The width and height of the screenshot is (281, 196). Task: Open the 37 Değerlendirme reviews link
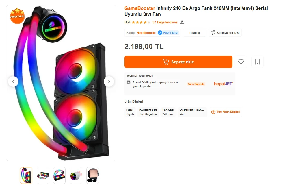pos(165,22)
